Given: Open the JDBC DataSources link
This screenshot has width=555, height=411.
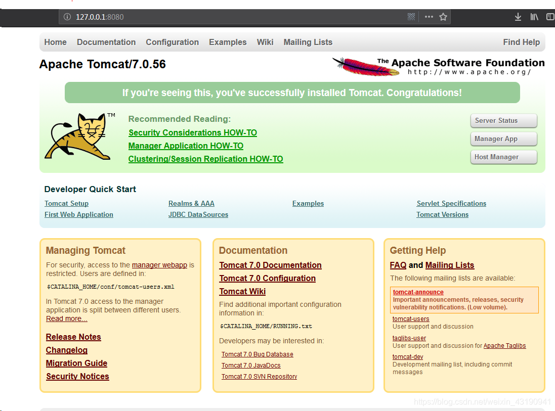Looking at the screenshot, I should click(198, 214).
